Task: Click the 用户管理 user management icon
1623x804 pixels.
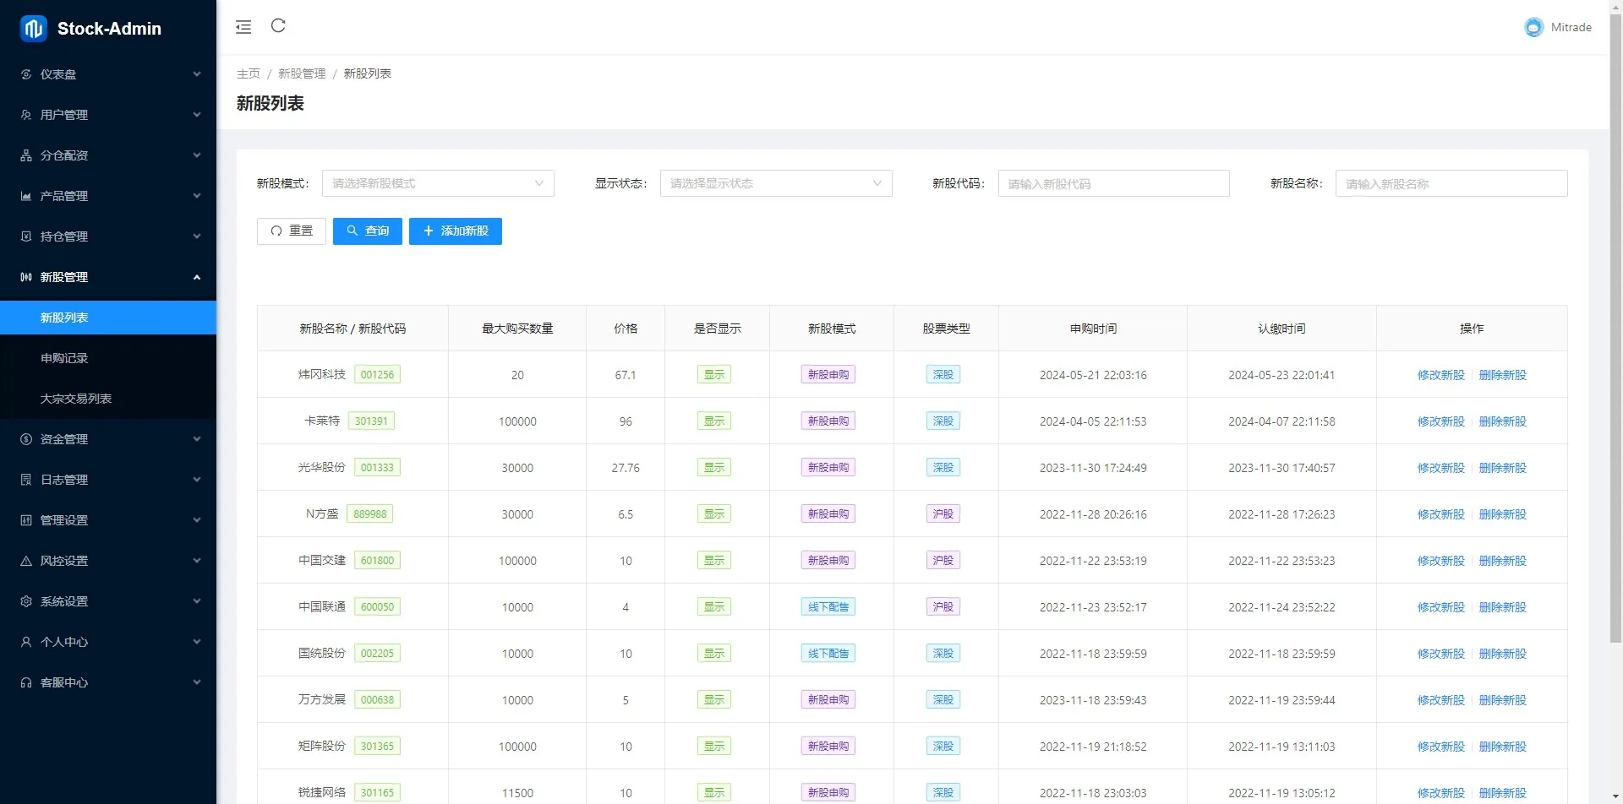Action: (x=25, y=115)
